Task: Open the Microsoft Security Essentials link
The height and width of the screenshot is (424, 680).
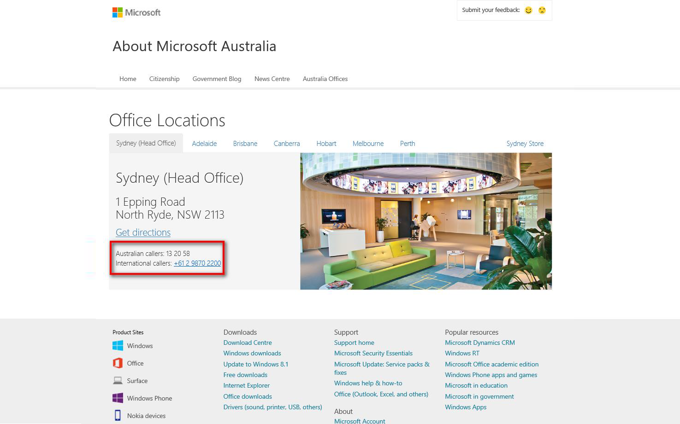Action: coord(373,353)
